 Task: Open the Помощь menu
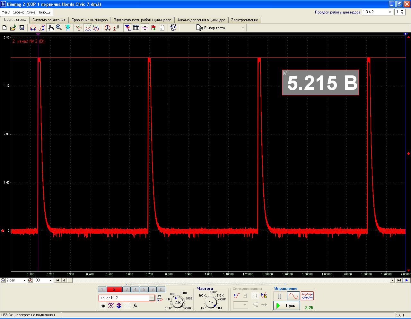[44, 12]
